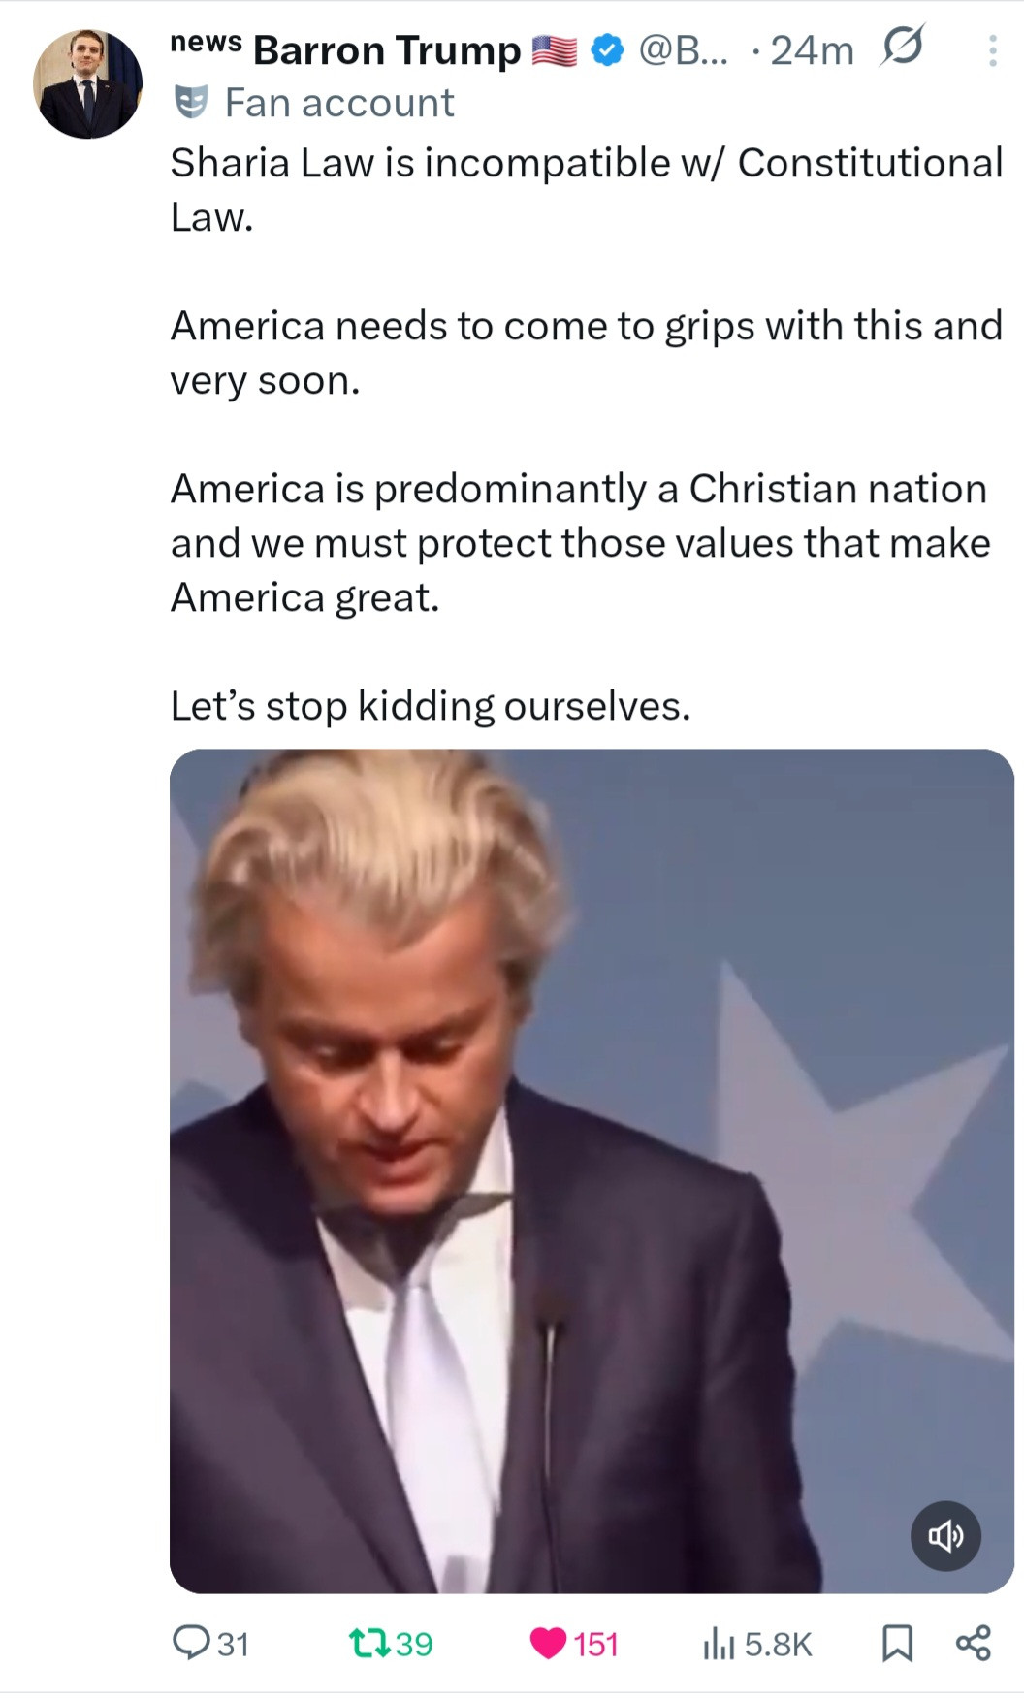Screen dimensions: 1024x1699
Task: Toggle the video sound speaker button
Action: pos(945,1535)
